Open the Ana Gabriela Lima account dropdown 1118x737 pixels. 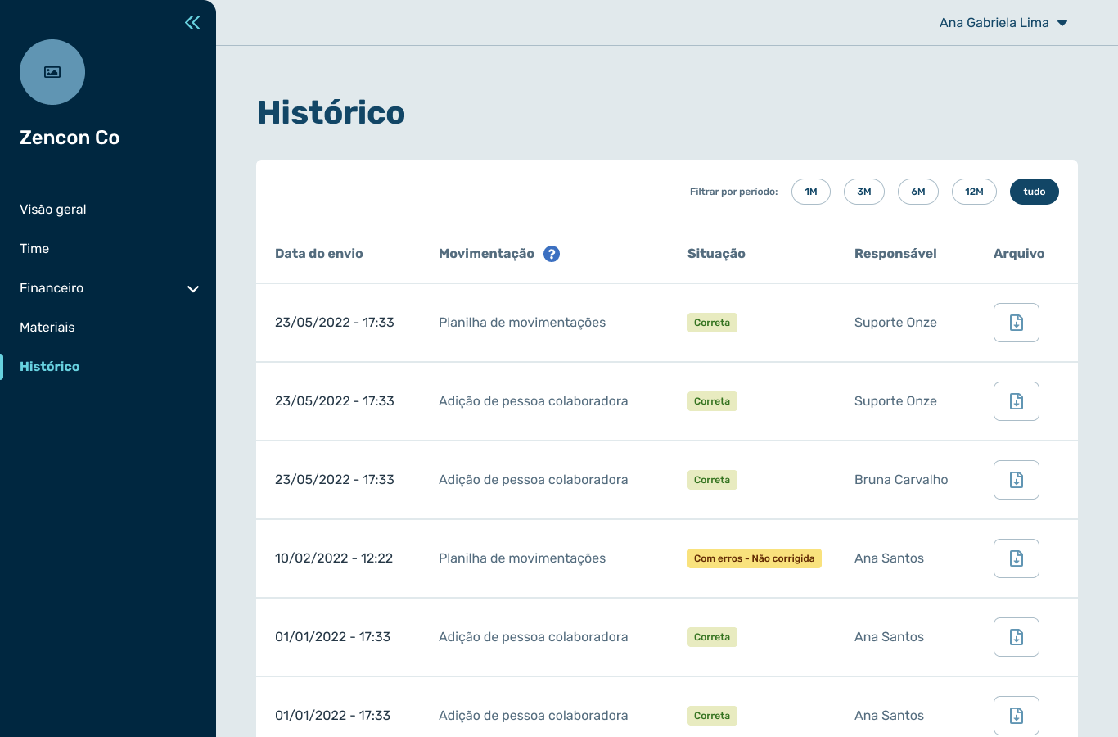coord(1003,22)
